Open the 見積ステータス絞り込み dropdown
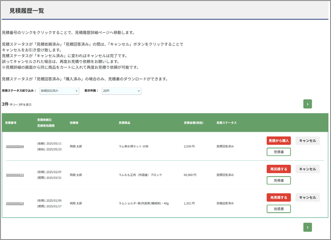Image resolution: width=331 pixels, height=240 pixels. 59,91
